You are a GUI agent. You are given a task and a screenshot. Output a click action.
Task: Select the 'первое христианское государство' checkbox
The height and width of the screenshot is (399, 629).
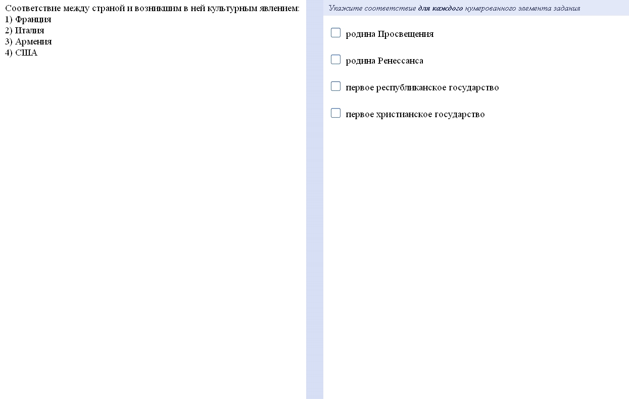pyautogui.click(x=335, y=113)
